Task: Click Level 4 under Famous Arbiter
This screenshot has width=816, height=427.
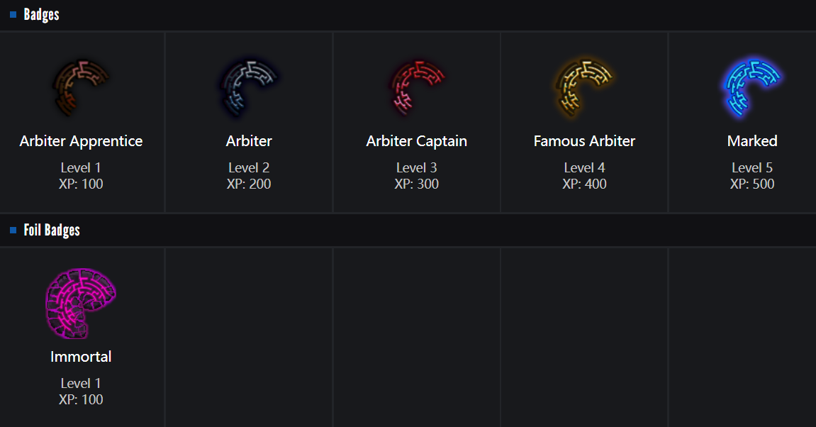Action: 584,168
